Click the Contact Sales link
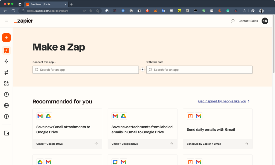This screenshot has height=165, width=275. [x=248, y=21]
